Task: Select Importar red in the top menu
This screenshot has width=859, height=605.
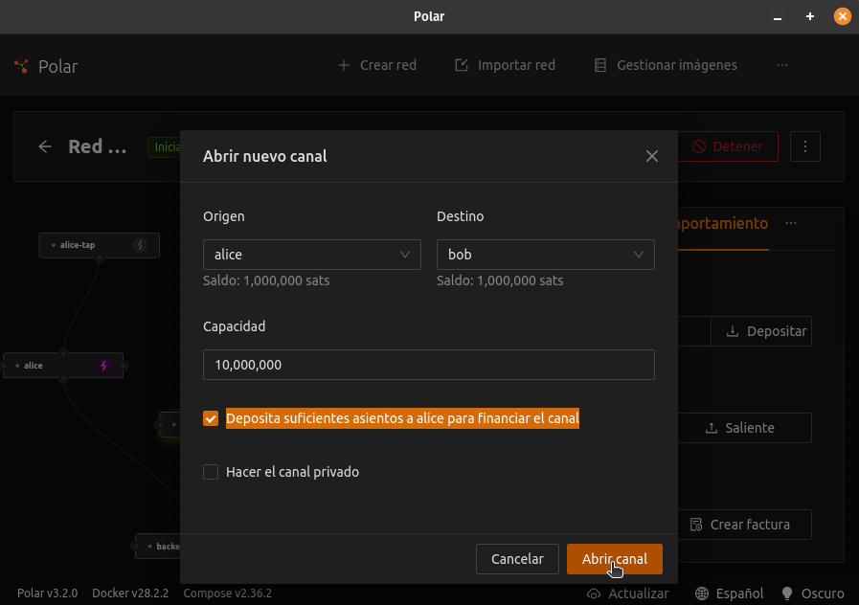Action: [x=505, y=65]
